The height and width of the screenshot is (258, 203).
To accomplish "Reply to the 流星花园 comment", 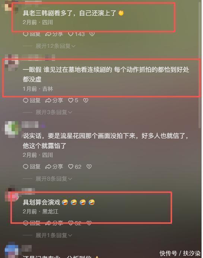I will tap(32, 167).
